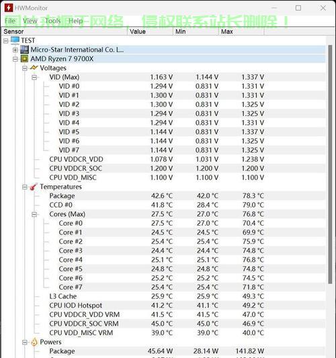This screenshot has width=336, height=358.
Task: Select the TEST computer monitor icon
Action: (x=15, y=40)
